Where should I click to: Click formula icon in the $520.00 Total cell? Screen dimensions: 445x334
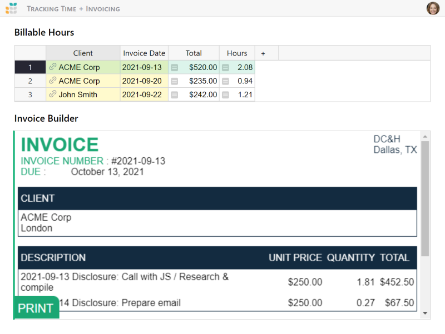point(174,67)
